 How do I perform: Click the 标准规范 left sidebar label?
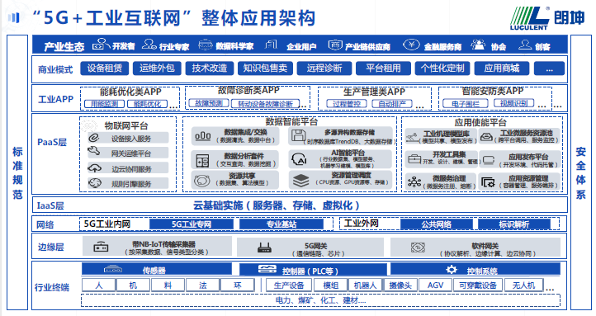pos(17,172)
